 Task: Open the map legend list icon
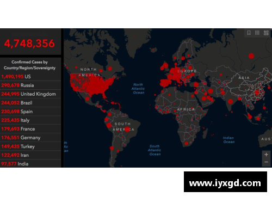click(x=257, y=33)
